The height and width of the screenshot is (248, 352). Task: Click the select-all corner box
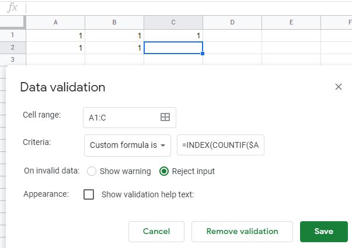point(13,22)
